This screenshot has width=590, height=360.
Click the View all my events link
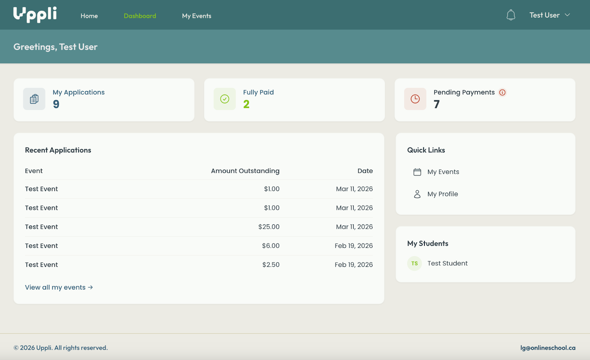59,287
